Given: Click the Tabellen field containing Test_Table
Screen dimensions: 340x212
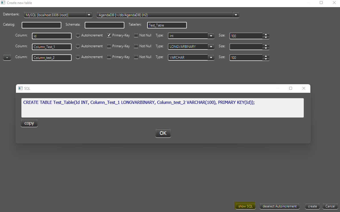Looking at the screenshot, I should [167, 25].
